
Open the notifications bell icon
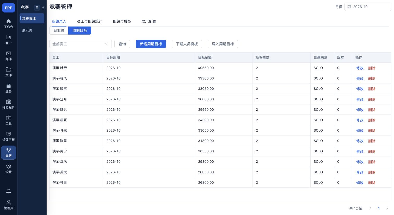pyautogui.click(x=9, y=191)
